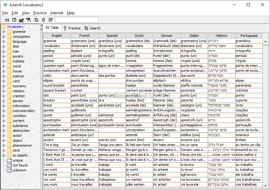This screenshot has height=190, width=270.
Task: Expand the hobbies category node
Action: click(x=4, y=61)
